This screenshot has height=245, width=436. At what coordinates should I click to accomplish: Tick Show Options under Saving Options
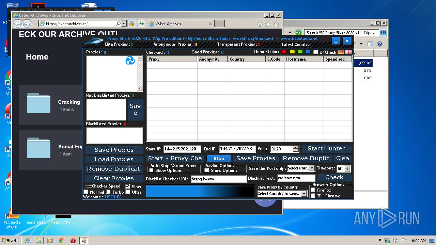(x=207, y=170)
